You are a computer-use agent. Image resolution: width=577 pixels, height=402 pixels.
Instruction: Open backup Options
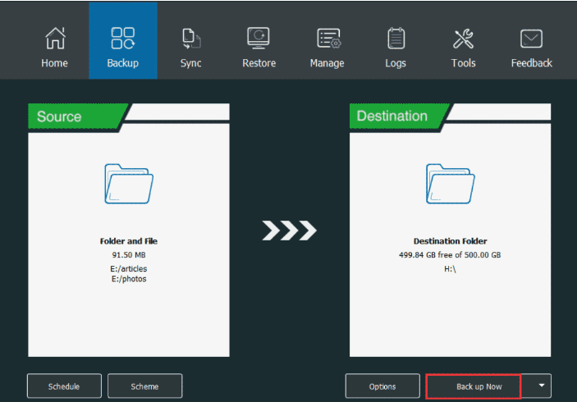(x=382, y=386)
